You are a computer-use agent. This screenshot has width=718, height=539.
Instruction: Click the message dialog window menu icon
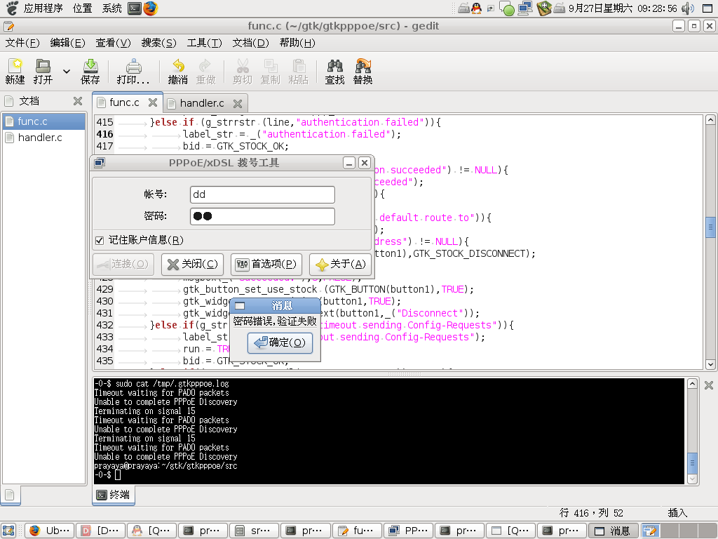click(x=240, y=306)
